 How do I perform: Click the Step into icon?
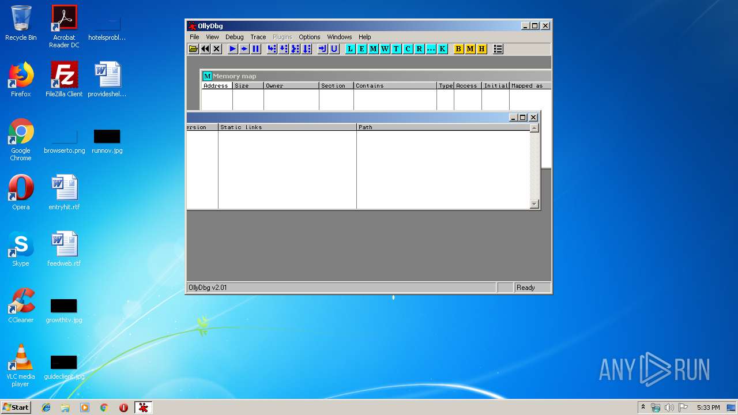pos(272,49)
